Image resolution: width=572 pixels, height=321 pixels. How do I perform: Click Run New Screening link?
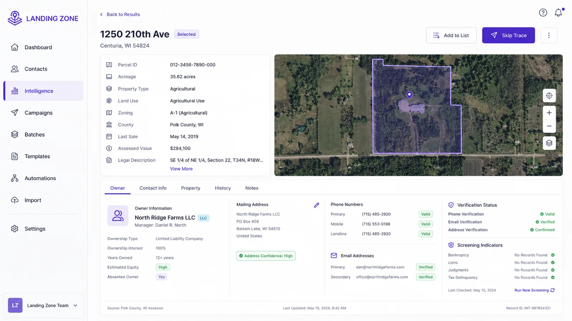pyautogui.click(x=534, y=290)
